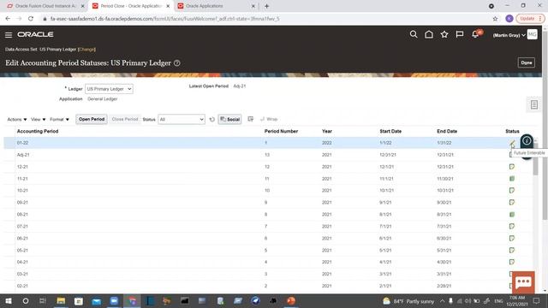548x308 pixels.
Task: Open File Explorer from the taskbar
Action: pyautogui.click(x=61, y=300)
